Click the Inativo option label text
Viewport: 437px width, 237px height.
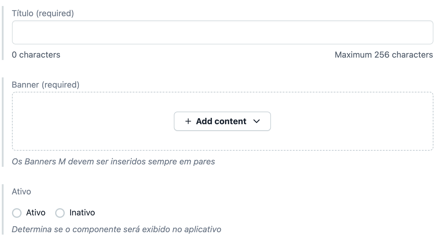tap(82, 213)
